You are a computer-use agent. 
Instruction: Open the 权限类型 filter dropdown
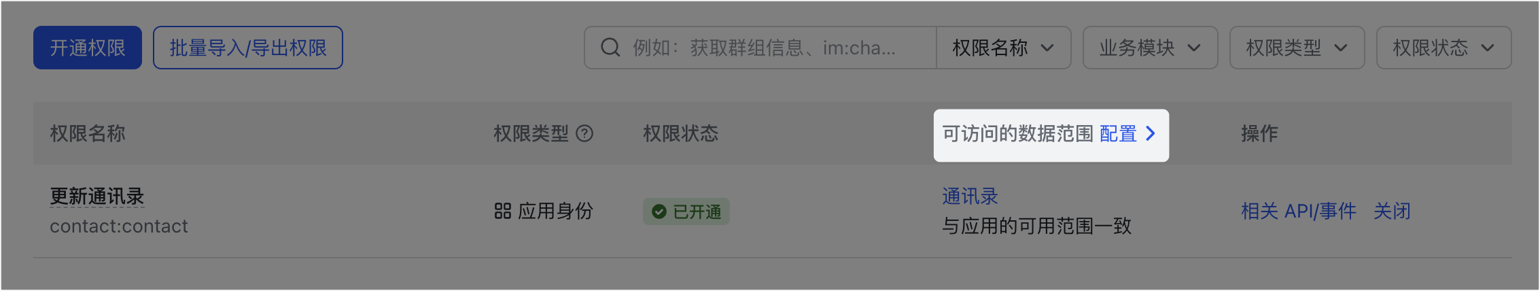pos(1297,48)
